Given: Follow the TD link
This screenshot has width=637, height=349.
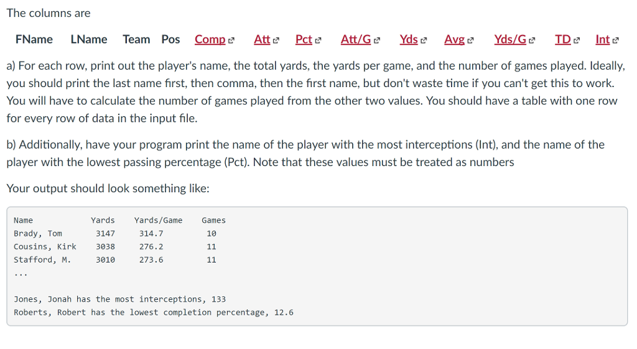Looking at the screenshot, I should [562, 39].
